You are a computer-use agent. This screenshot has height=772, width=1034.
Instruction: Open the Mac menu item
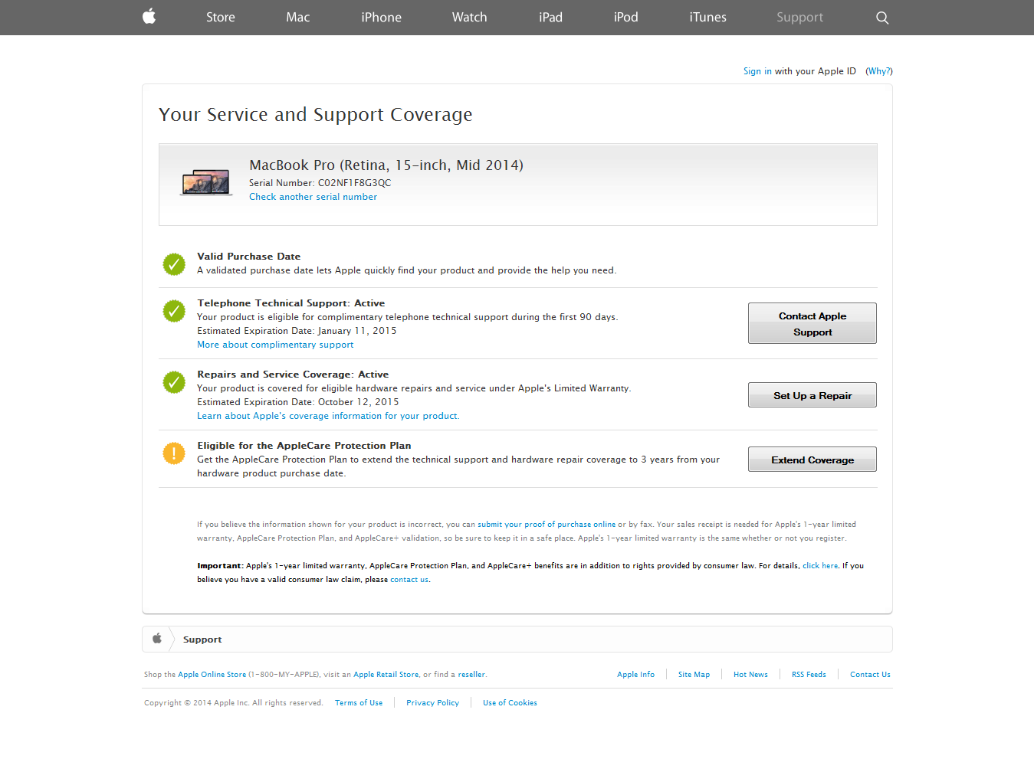point(298,17)
